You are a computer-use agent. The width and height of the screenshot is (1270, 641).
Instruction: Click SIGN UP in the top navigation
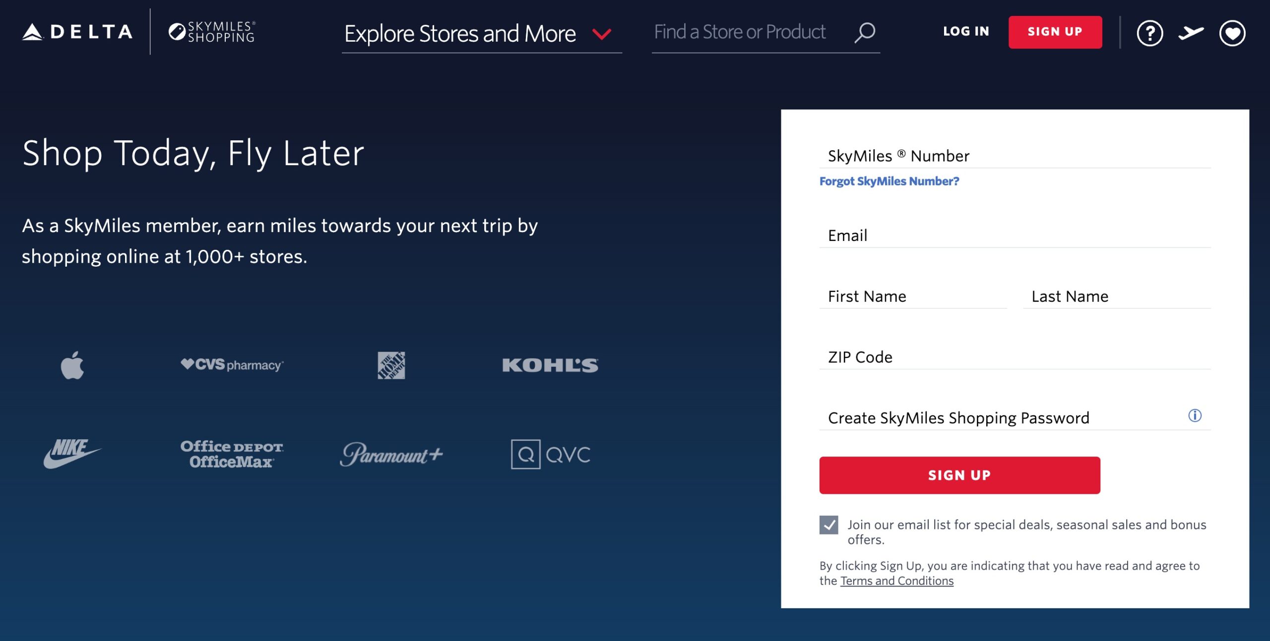point(1055,31)
